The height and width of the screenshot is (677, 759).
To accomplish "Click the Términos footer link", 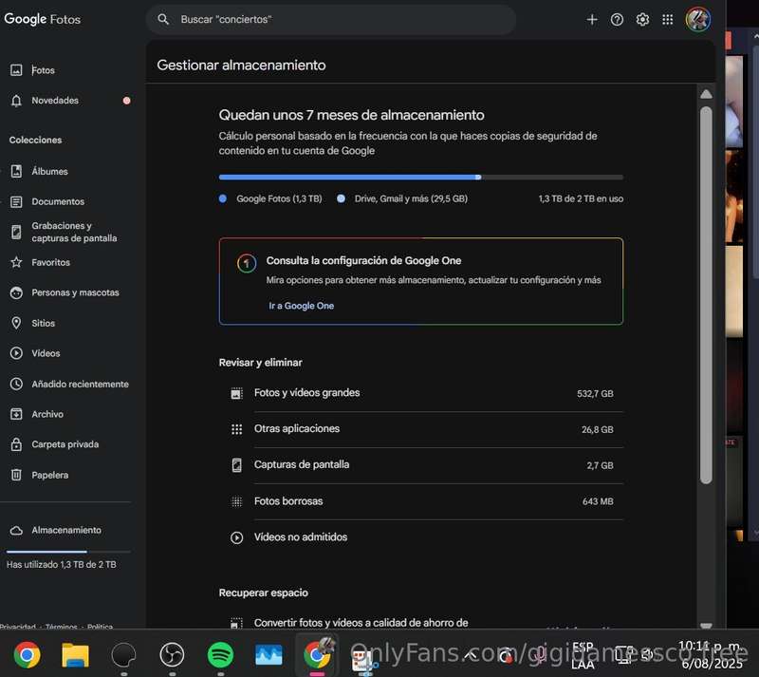I will tap(61, 626).
